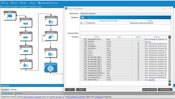This screenshot has width=175, height=99.
Task: Toggle Custom checkbox for XbSystELIEinvoice row
Action: tap(138, 39)
